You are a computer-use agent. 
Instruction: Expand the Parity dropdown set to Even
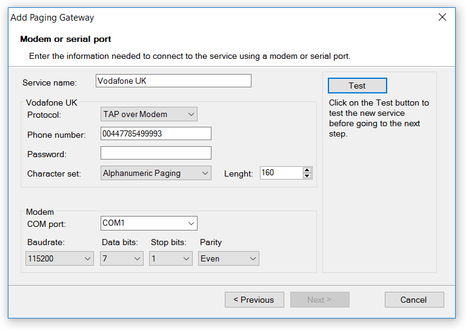pyautogui.click(x=228, y=258)
